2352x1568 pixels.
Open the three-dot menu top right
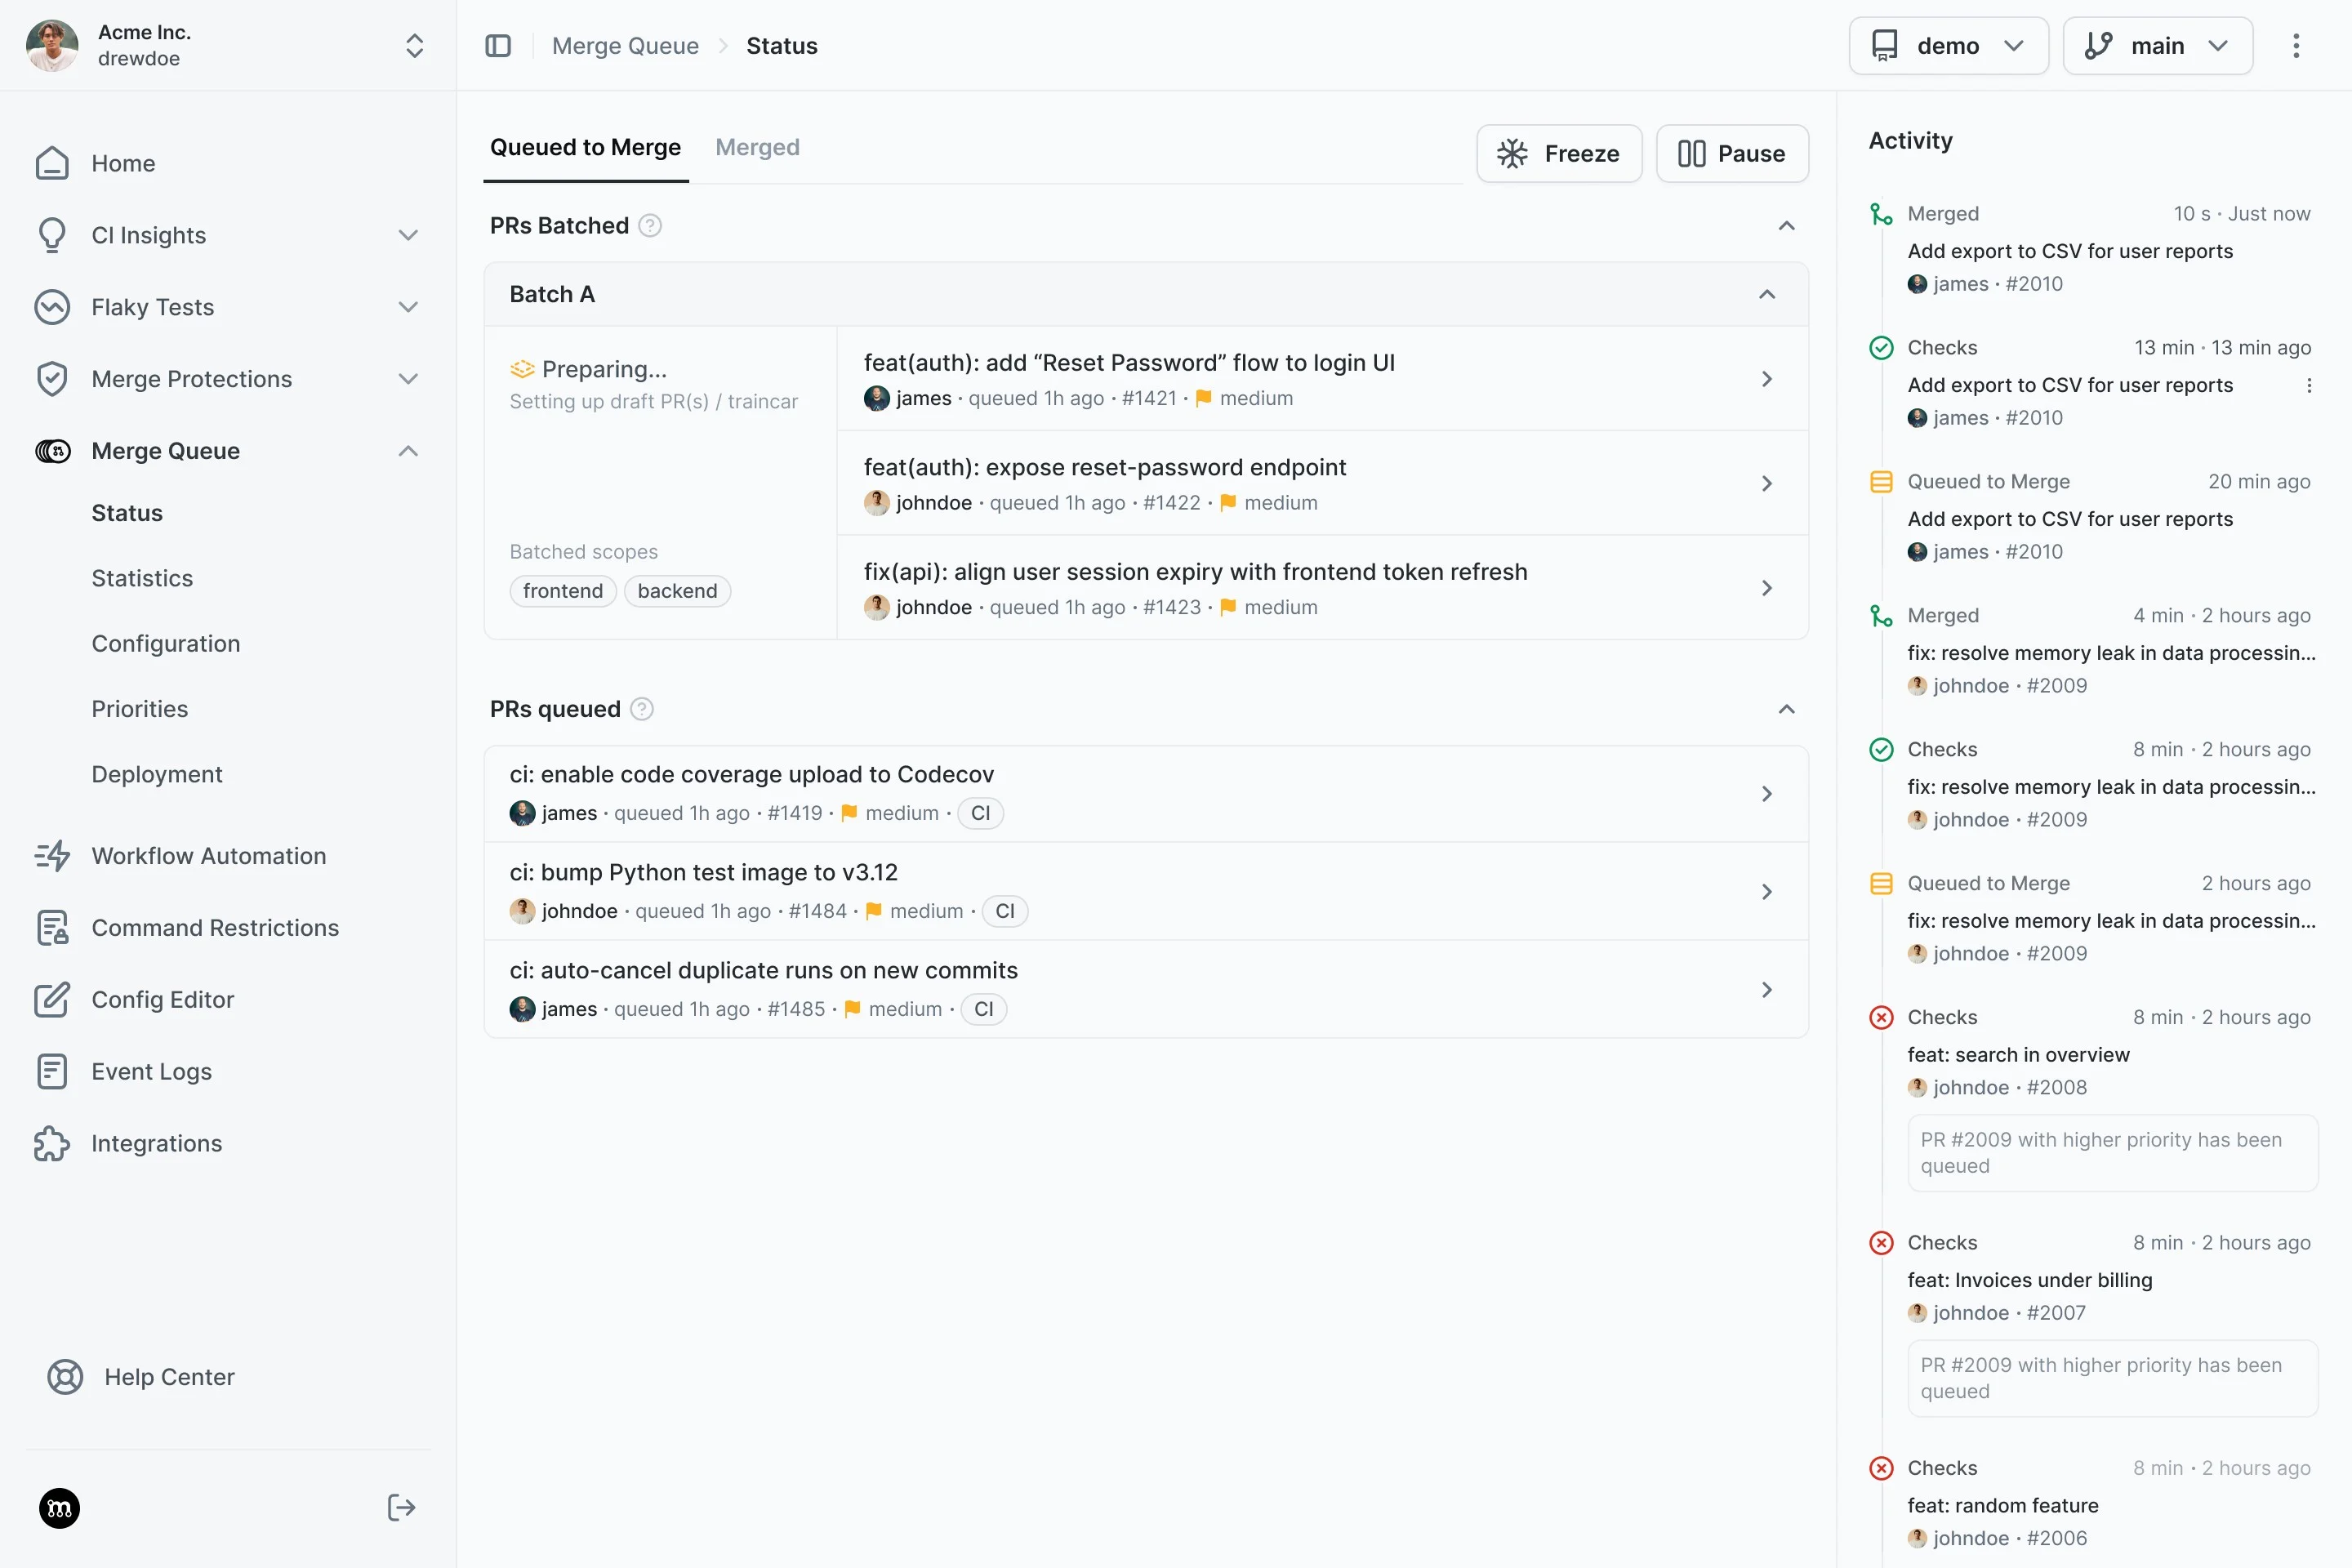click(2296, 45)
